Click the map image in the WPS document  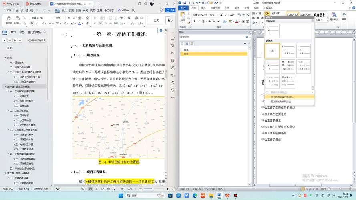pos(119,128)
